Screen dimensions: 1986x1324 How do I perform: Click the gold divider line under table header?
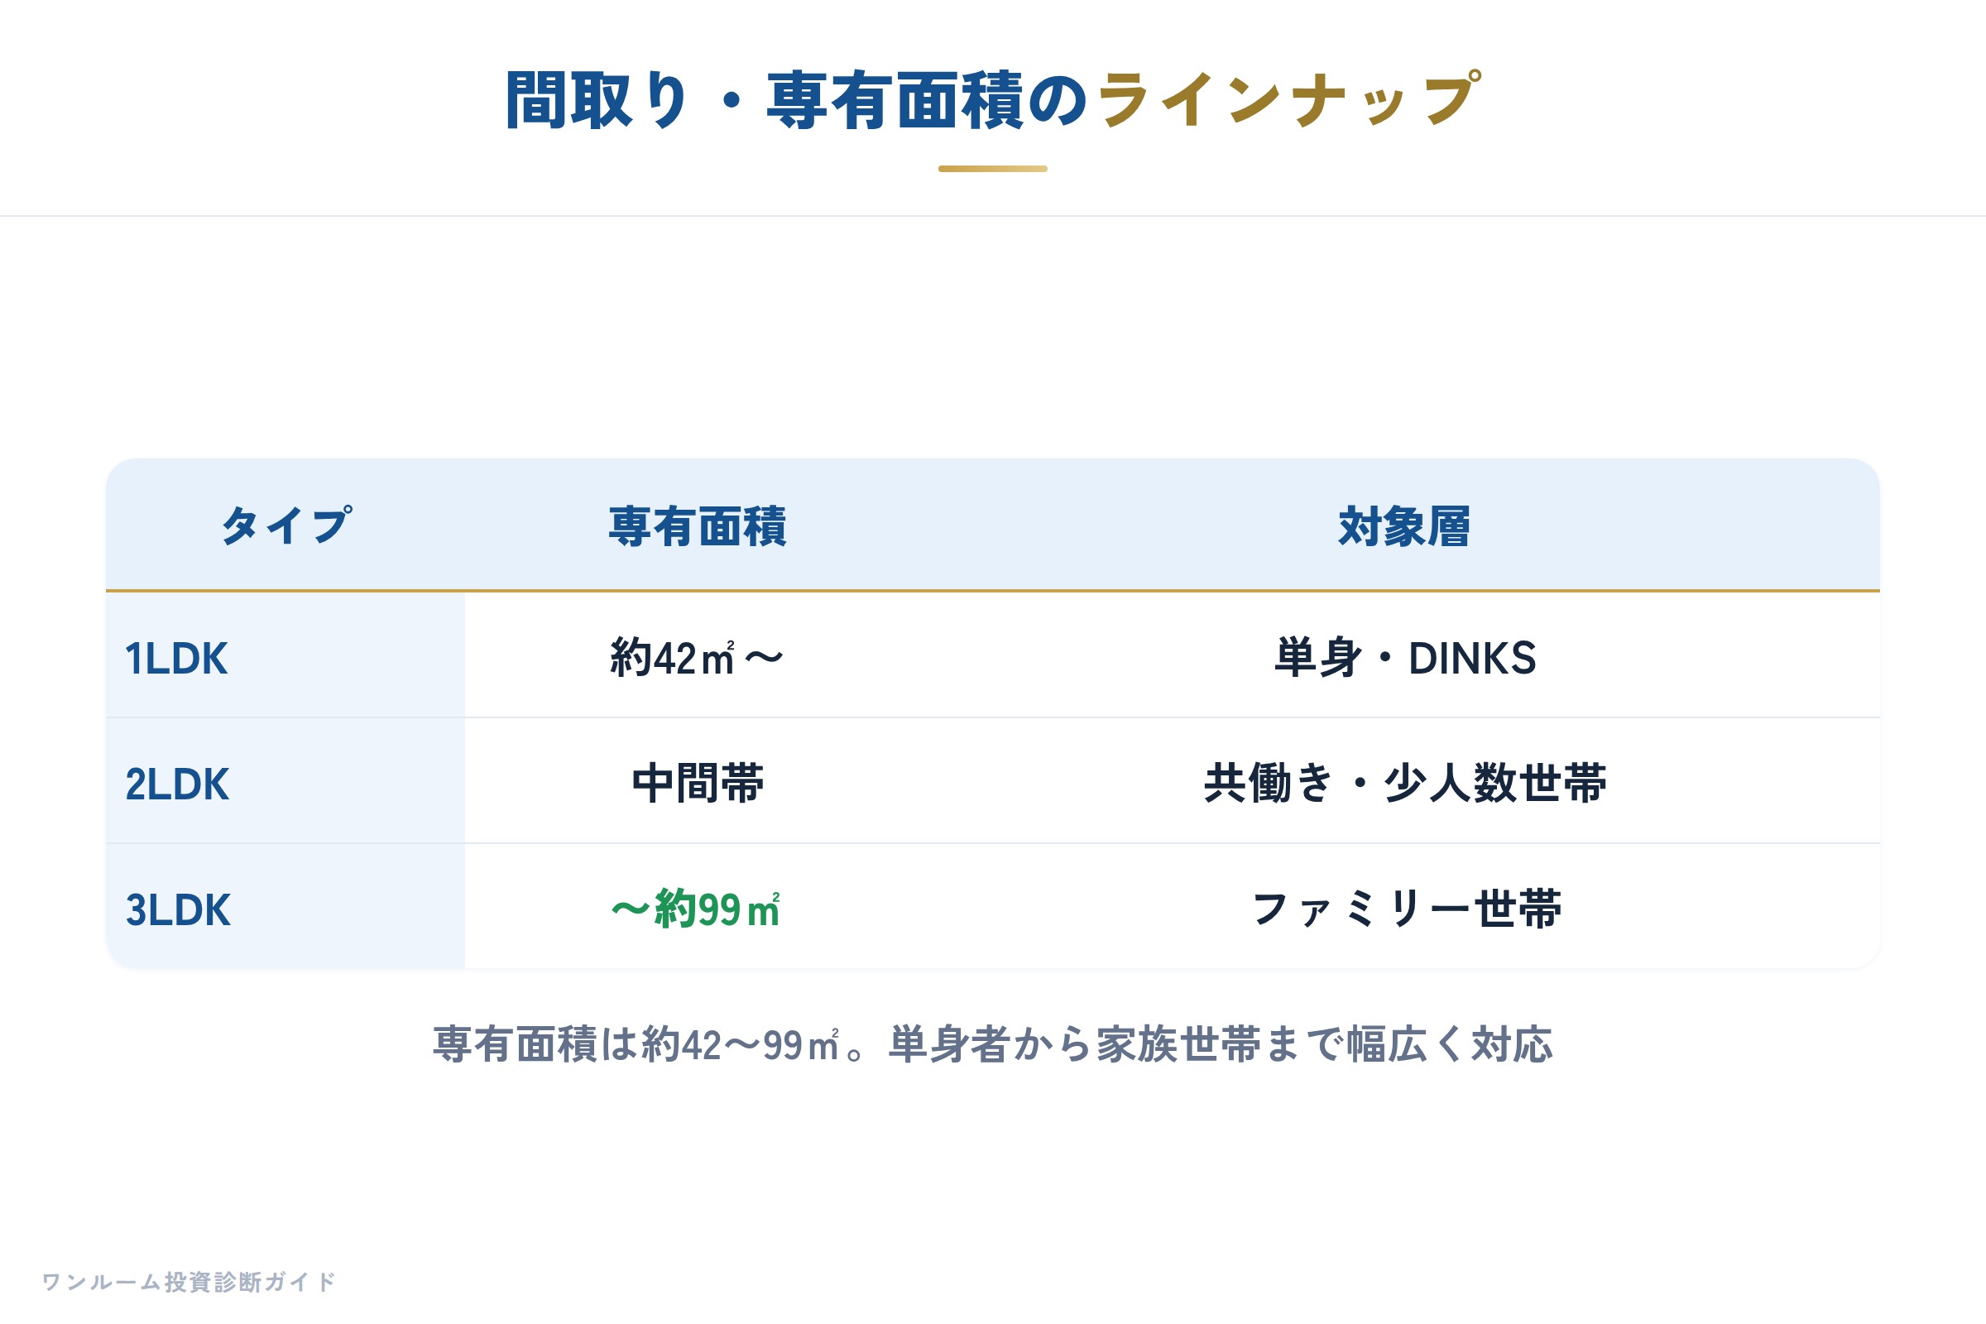pos(993,590)
